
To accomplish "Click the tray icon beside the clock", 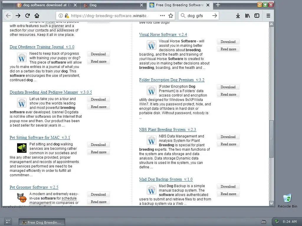I will point(277,221).
